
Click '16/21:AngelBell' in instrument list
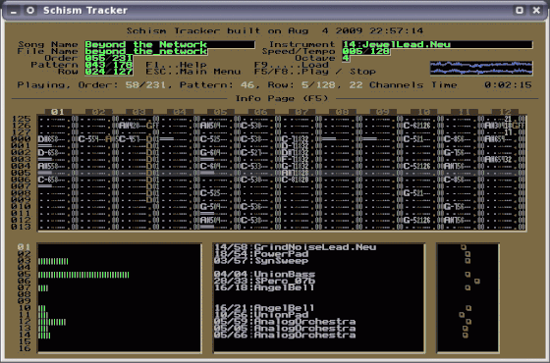(x=265, y=308)
